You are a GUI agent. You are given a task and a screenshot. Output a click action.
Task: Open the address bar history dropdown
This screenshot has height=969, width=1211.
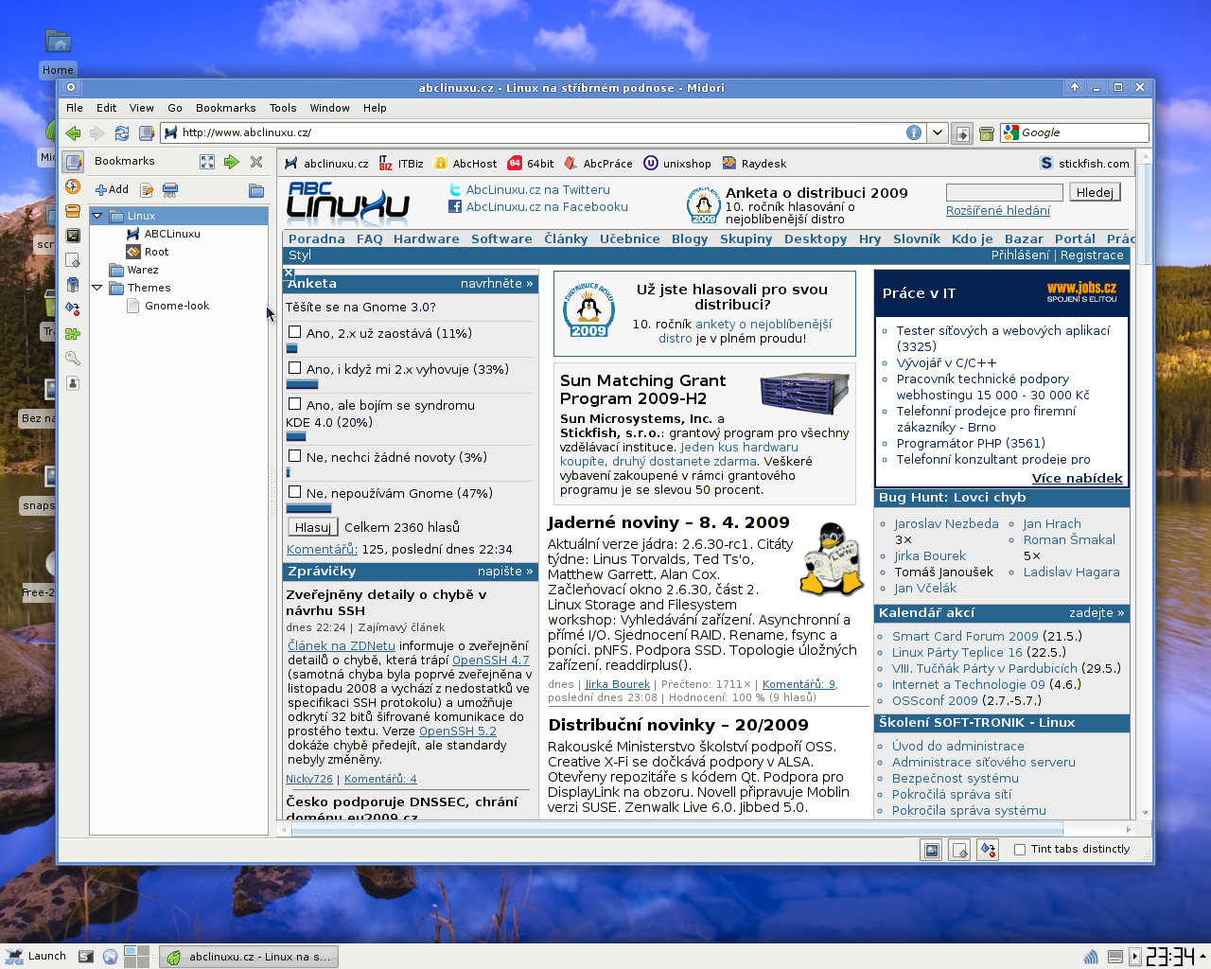tap(938, 132)
